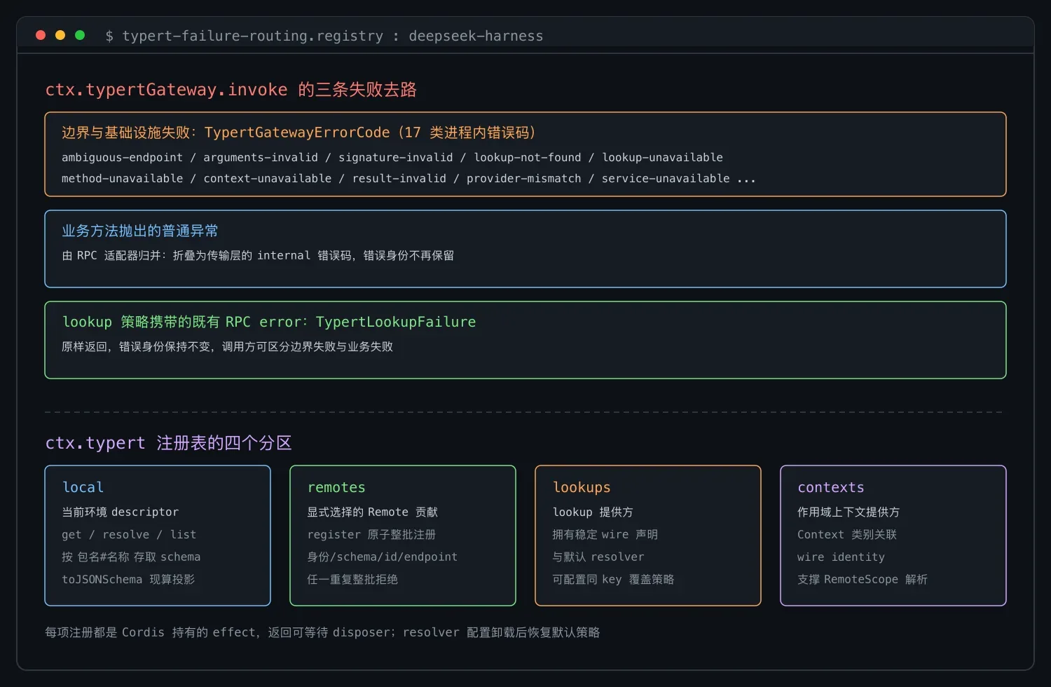Click heading 'ctx.typertGateway.invoke 的三条失败去路'
Viewport: 1051px width, 687px height.
[231, 90]
